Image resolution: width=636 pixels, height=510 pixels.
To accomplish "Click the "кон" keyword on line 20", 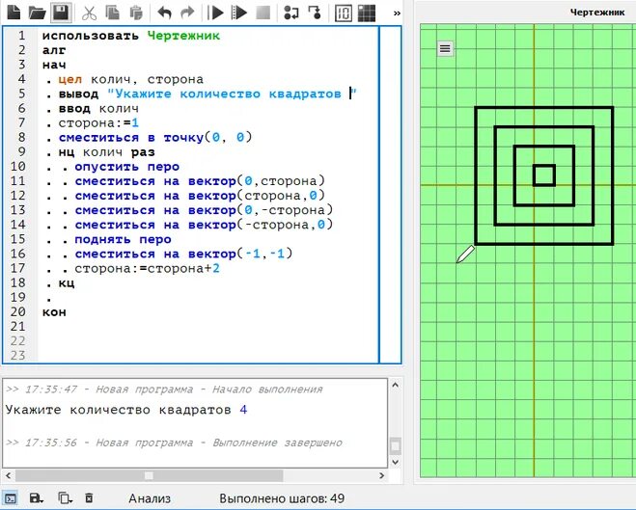I will [x=54, y=312].
